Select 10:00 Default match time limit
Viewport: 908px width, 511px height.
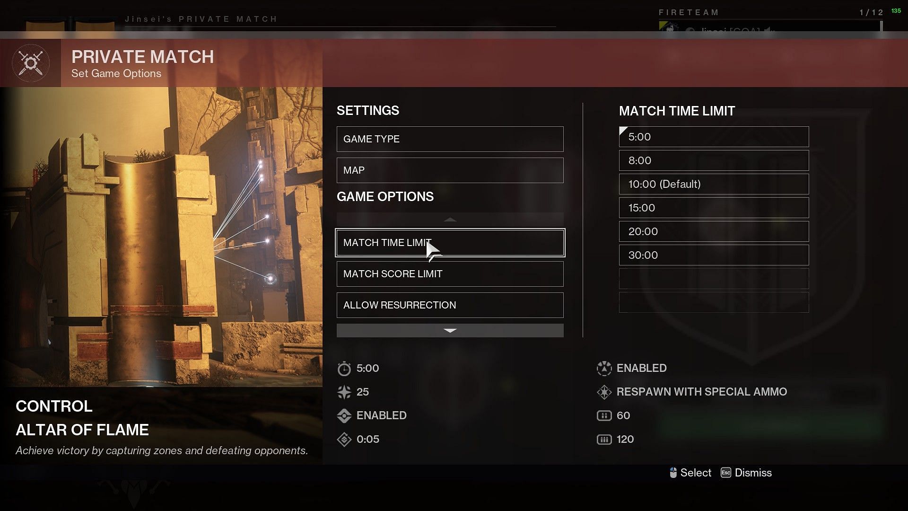pyautogui.click(x=714, y=184)
